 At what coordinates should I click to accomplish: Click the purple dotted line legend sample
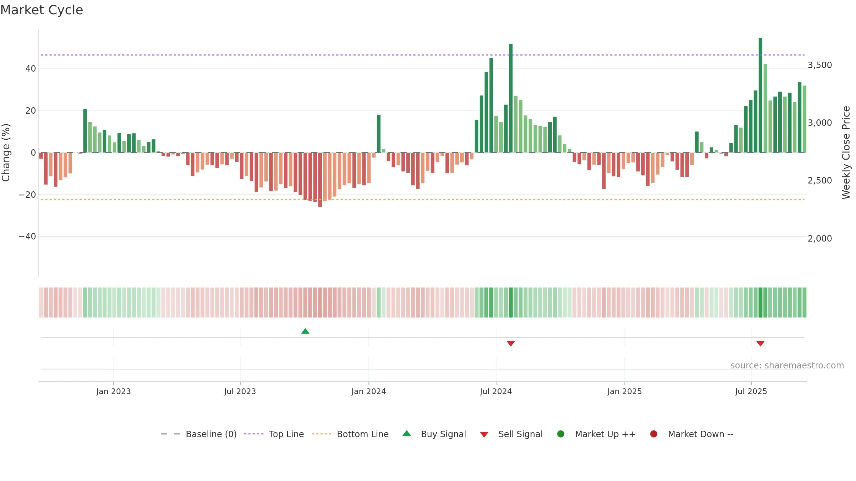254,434
